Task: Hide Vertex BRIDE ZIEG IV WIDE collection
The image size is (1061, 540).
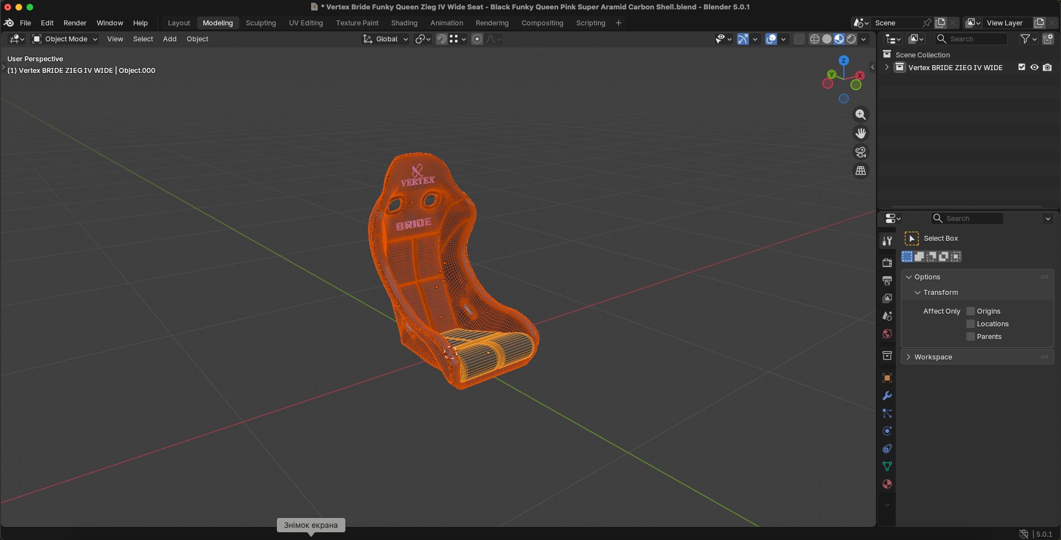Action: tap(1034, 67)
